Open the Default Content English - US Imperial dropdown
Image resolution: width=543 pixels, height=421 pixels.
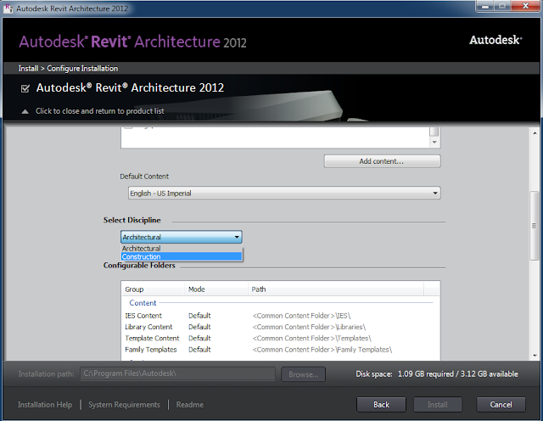coord(284,193)
